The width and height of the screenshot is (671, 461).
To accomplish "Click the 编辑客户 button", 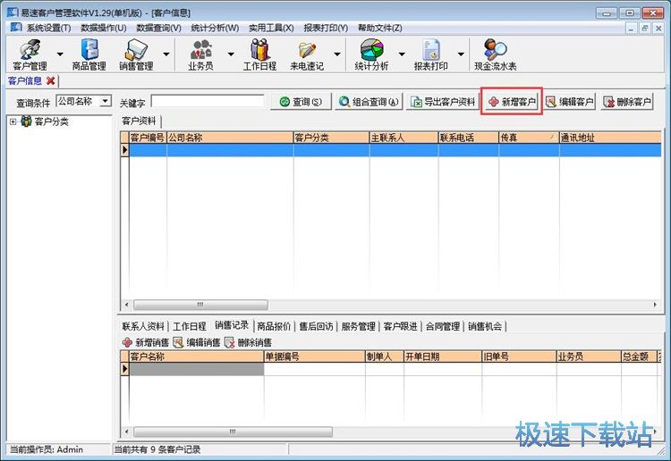I will tap(570, 102).
